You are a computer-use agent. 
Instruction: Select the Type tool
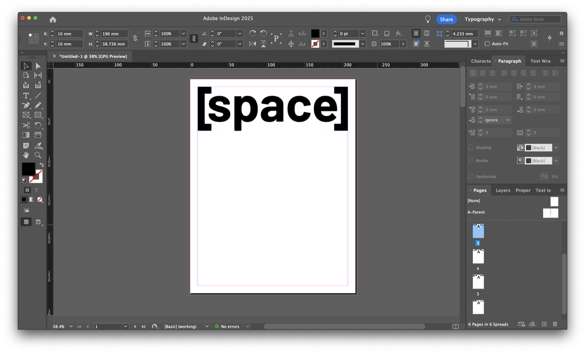(x=26, y=96)
